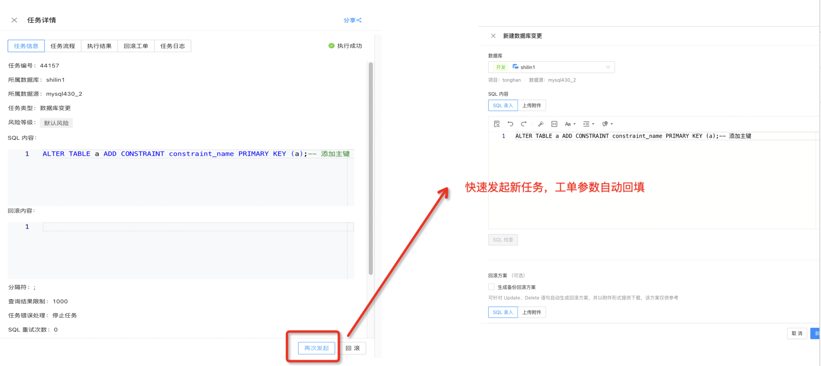Image resolution: width=821 pixels, height=366 pixels.
Task: Switch to 上传附件 for rollback plan
Action: (x=532, y=312)
